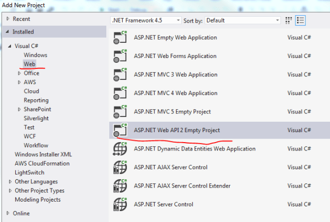Viewport: 330px width, 222px height.
Task: Choose ASP.NET MVC 3 Web Application name
Action: 175,75
